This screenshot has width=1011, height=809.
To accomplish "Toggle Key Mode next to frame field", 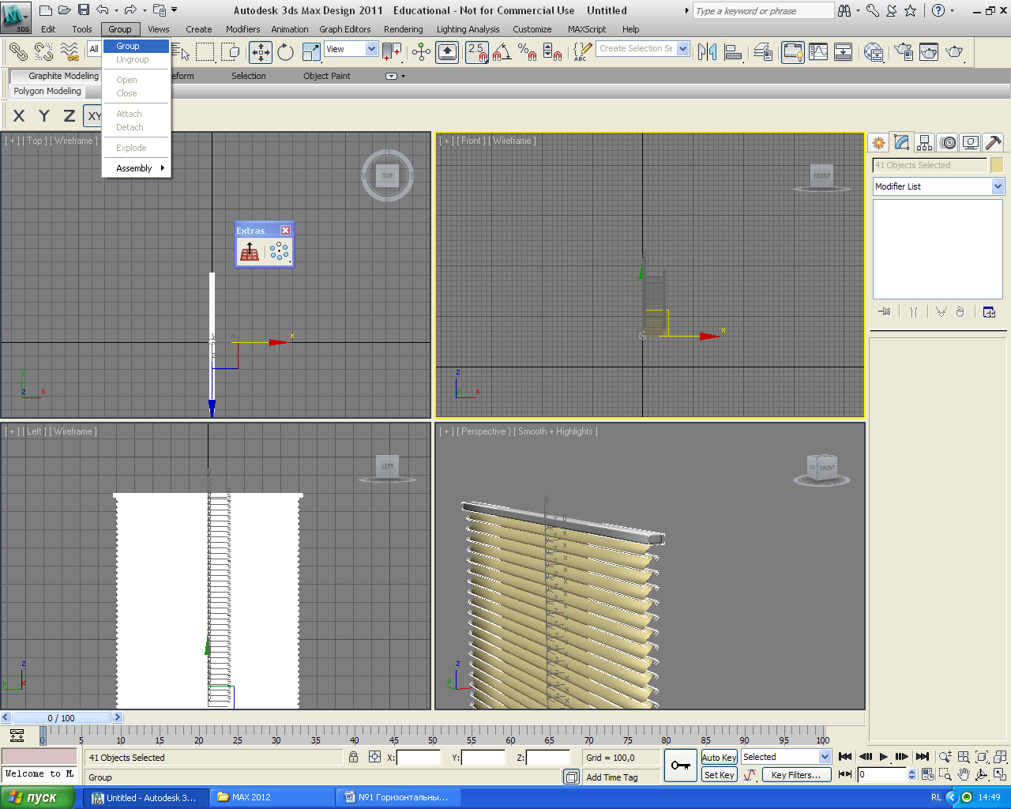I will click(x=845, y=775).
